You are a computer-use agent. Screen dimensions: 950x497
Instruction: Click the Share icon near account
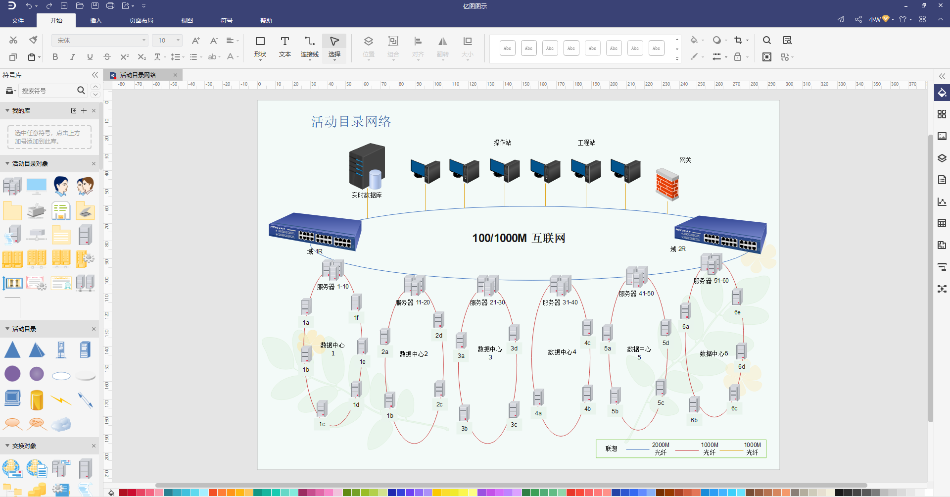(x=858, y=19)
